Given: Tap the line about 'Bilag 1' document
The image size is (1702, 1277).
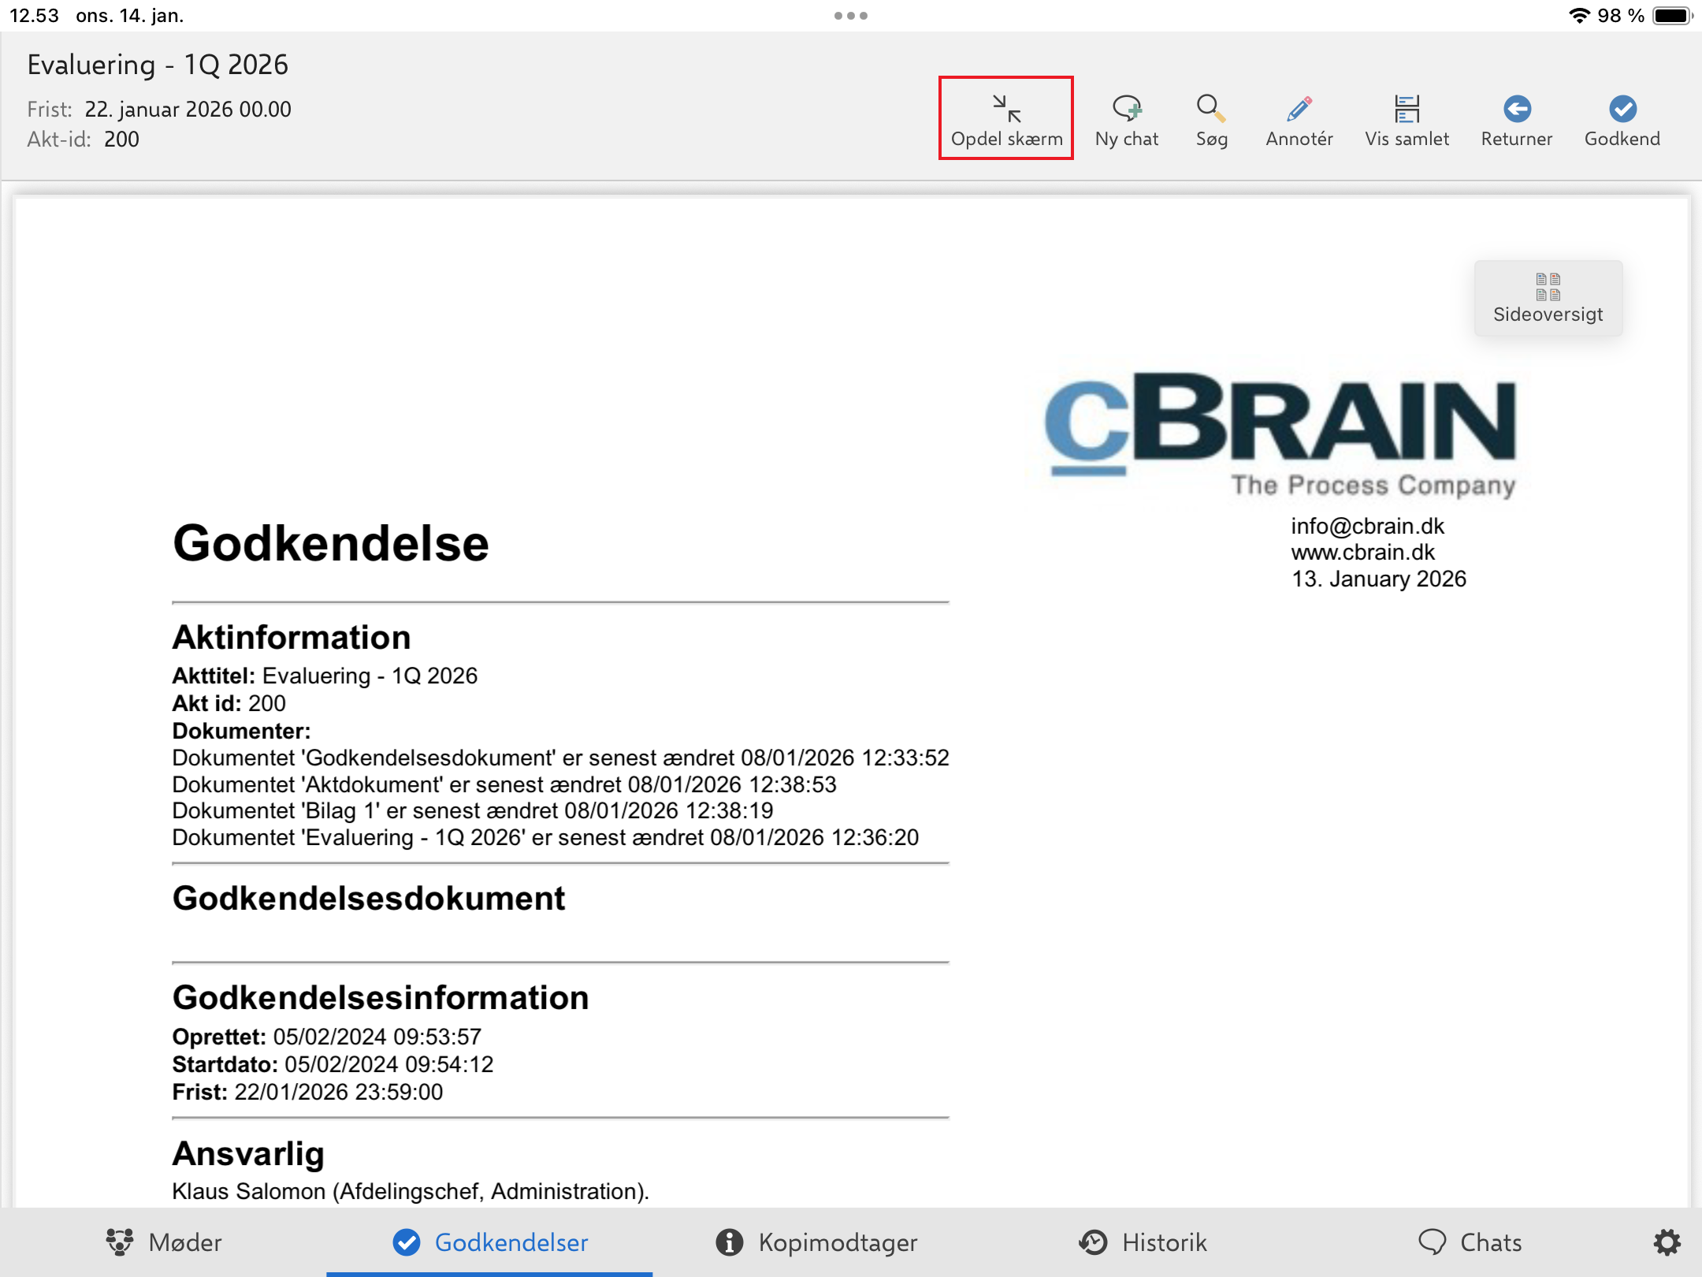Looking at the screenshot, I should pos(473,810).
